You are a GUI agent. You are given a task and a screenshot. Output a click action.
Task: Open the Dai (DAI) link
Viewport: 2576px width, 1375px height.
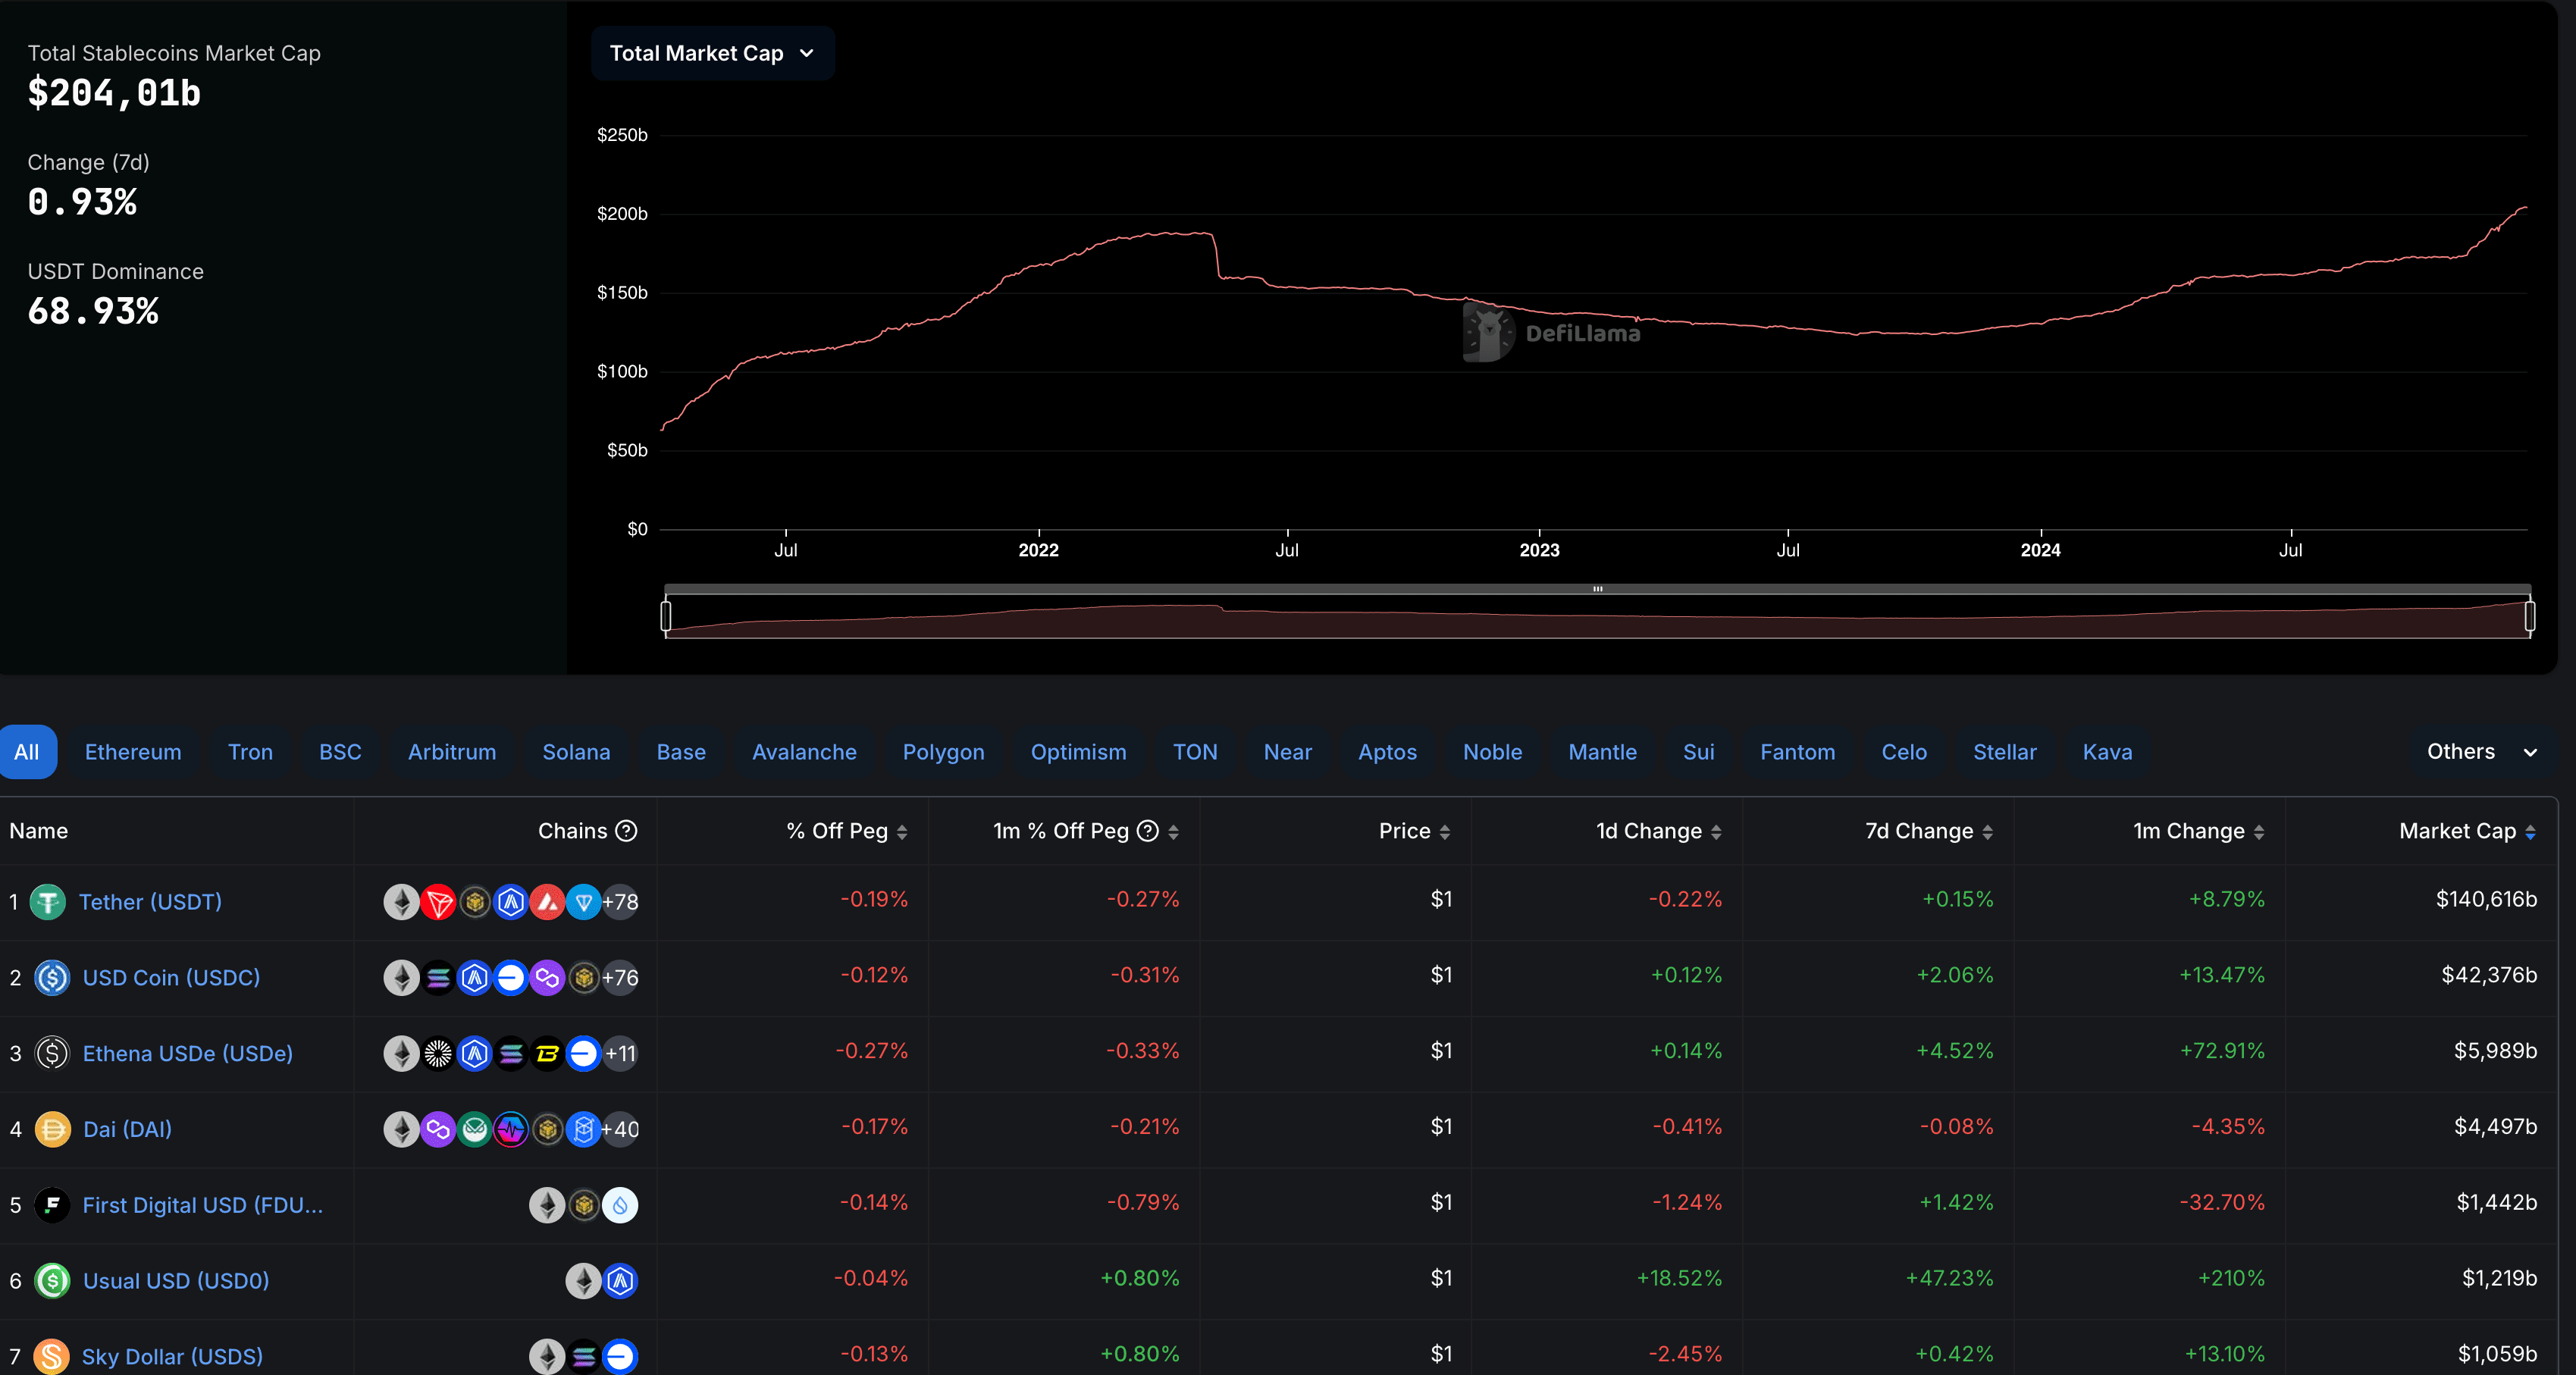(x=127, y=1129)
